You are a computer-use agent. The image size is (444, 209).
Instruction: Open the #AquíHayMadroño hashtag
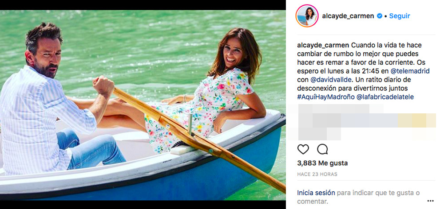(325, 97)
